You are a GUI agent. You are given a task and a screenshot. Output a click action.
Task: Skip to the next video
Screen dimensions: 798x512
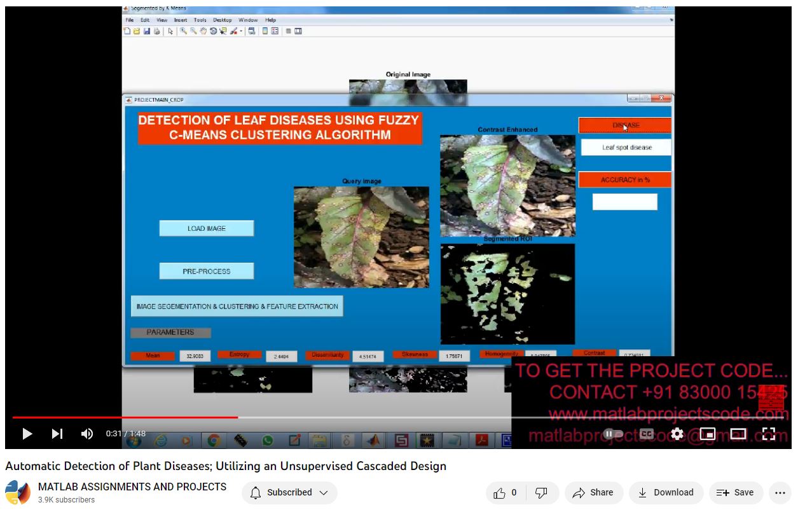coord(57,434)
